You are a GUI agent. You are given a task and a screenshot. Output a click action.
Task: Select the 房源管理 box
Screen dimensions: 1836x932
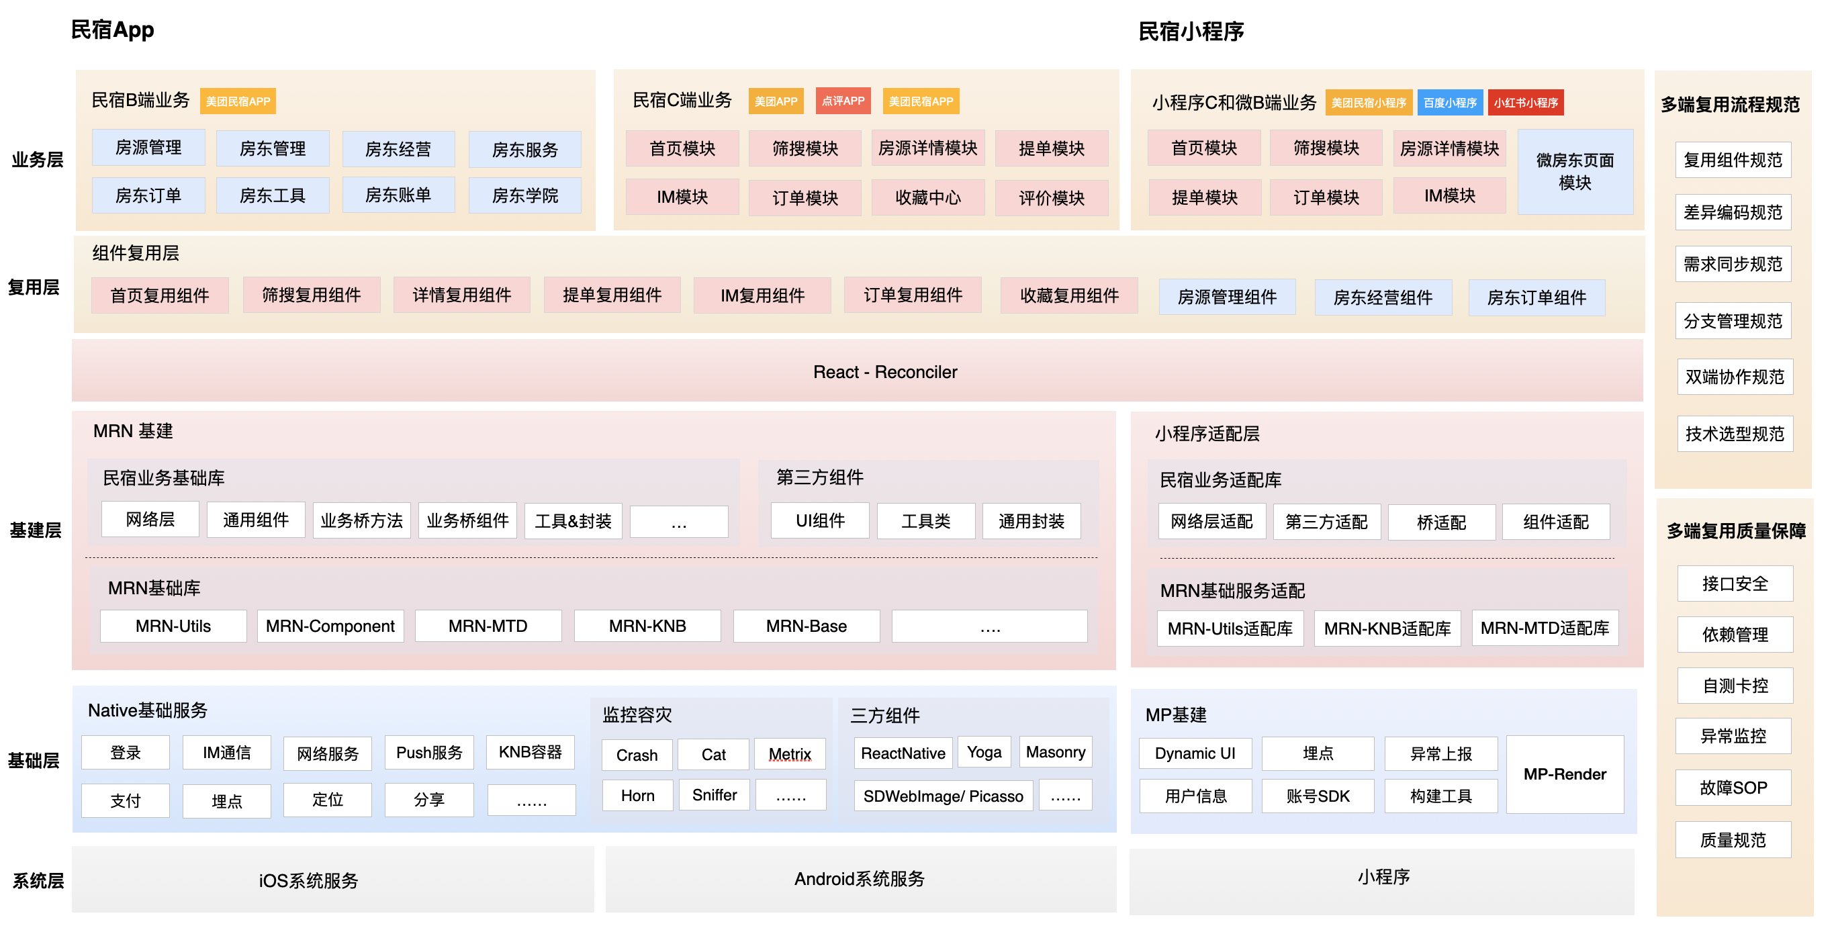148,148
